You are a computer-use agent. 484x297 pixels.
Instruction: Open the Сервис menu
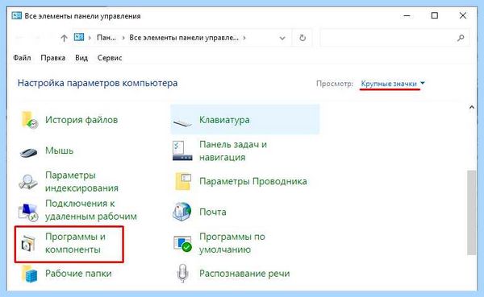click(110, 58)
